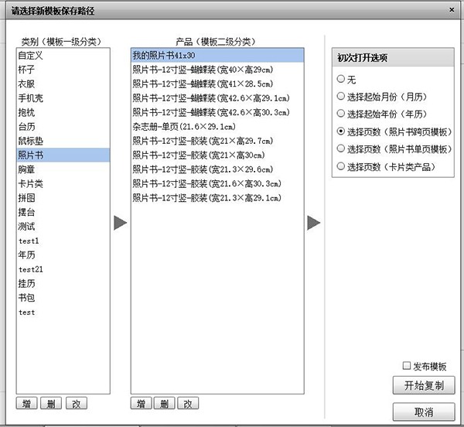Screen dimensions: 464x427
Task: Select 书包 category
Action: [x=63, y=297]
